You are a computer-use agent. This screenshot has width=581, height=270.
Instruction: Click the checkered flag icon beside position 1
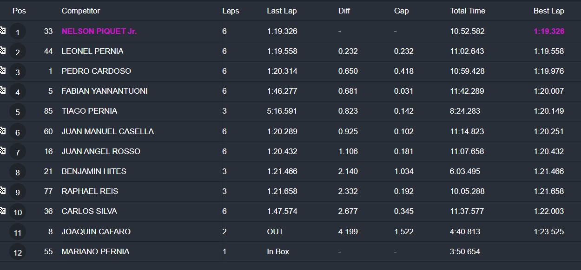[2, 30]
